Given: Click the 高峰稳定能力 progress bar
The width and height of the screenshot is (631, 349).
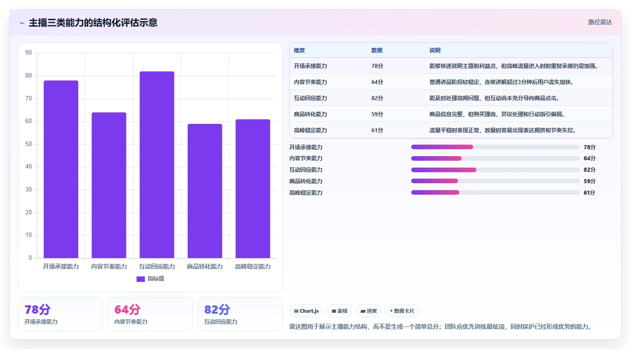Looking at the screenshot, I should (495, 193).
